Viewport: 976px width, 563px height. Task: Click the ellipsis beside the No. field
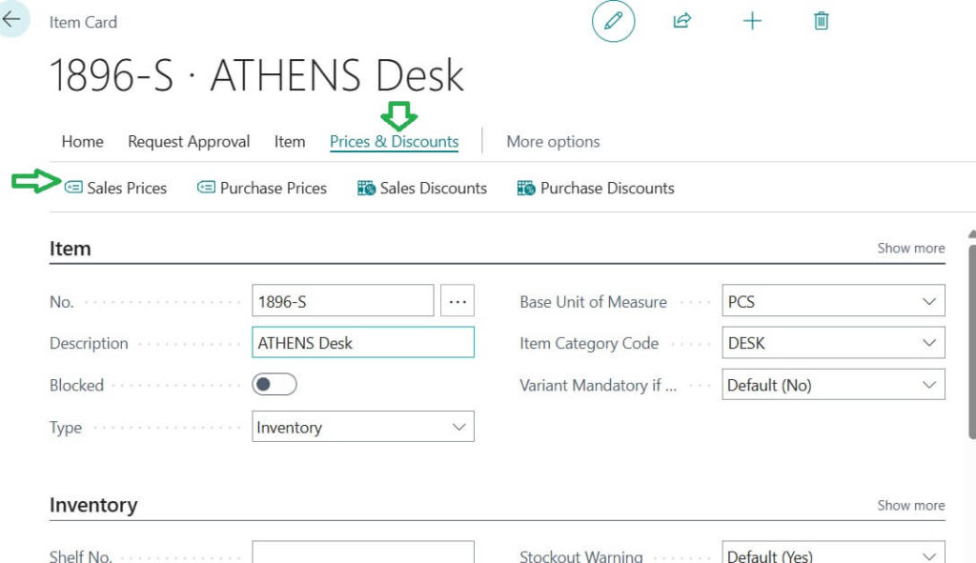coord(457,300)
